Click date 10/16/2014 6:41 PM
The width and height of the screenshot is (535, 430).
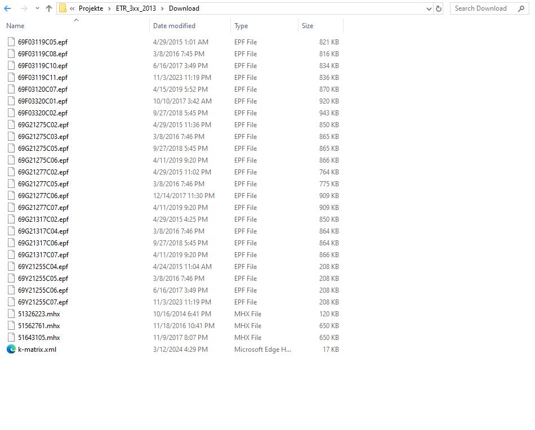tap(182, 314)
